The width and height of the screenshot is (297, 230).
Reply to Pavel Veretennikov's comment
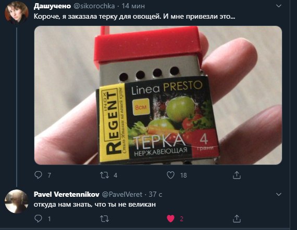[x=38, y=219]
